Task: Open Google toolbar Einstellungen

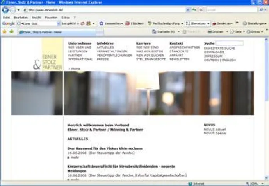Action: coord(255,23)
